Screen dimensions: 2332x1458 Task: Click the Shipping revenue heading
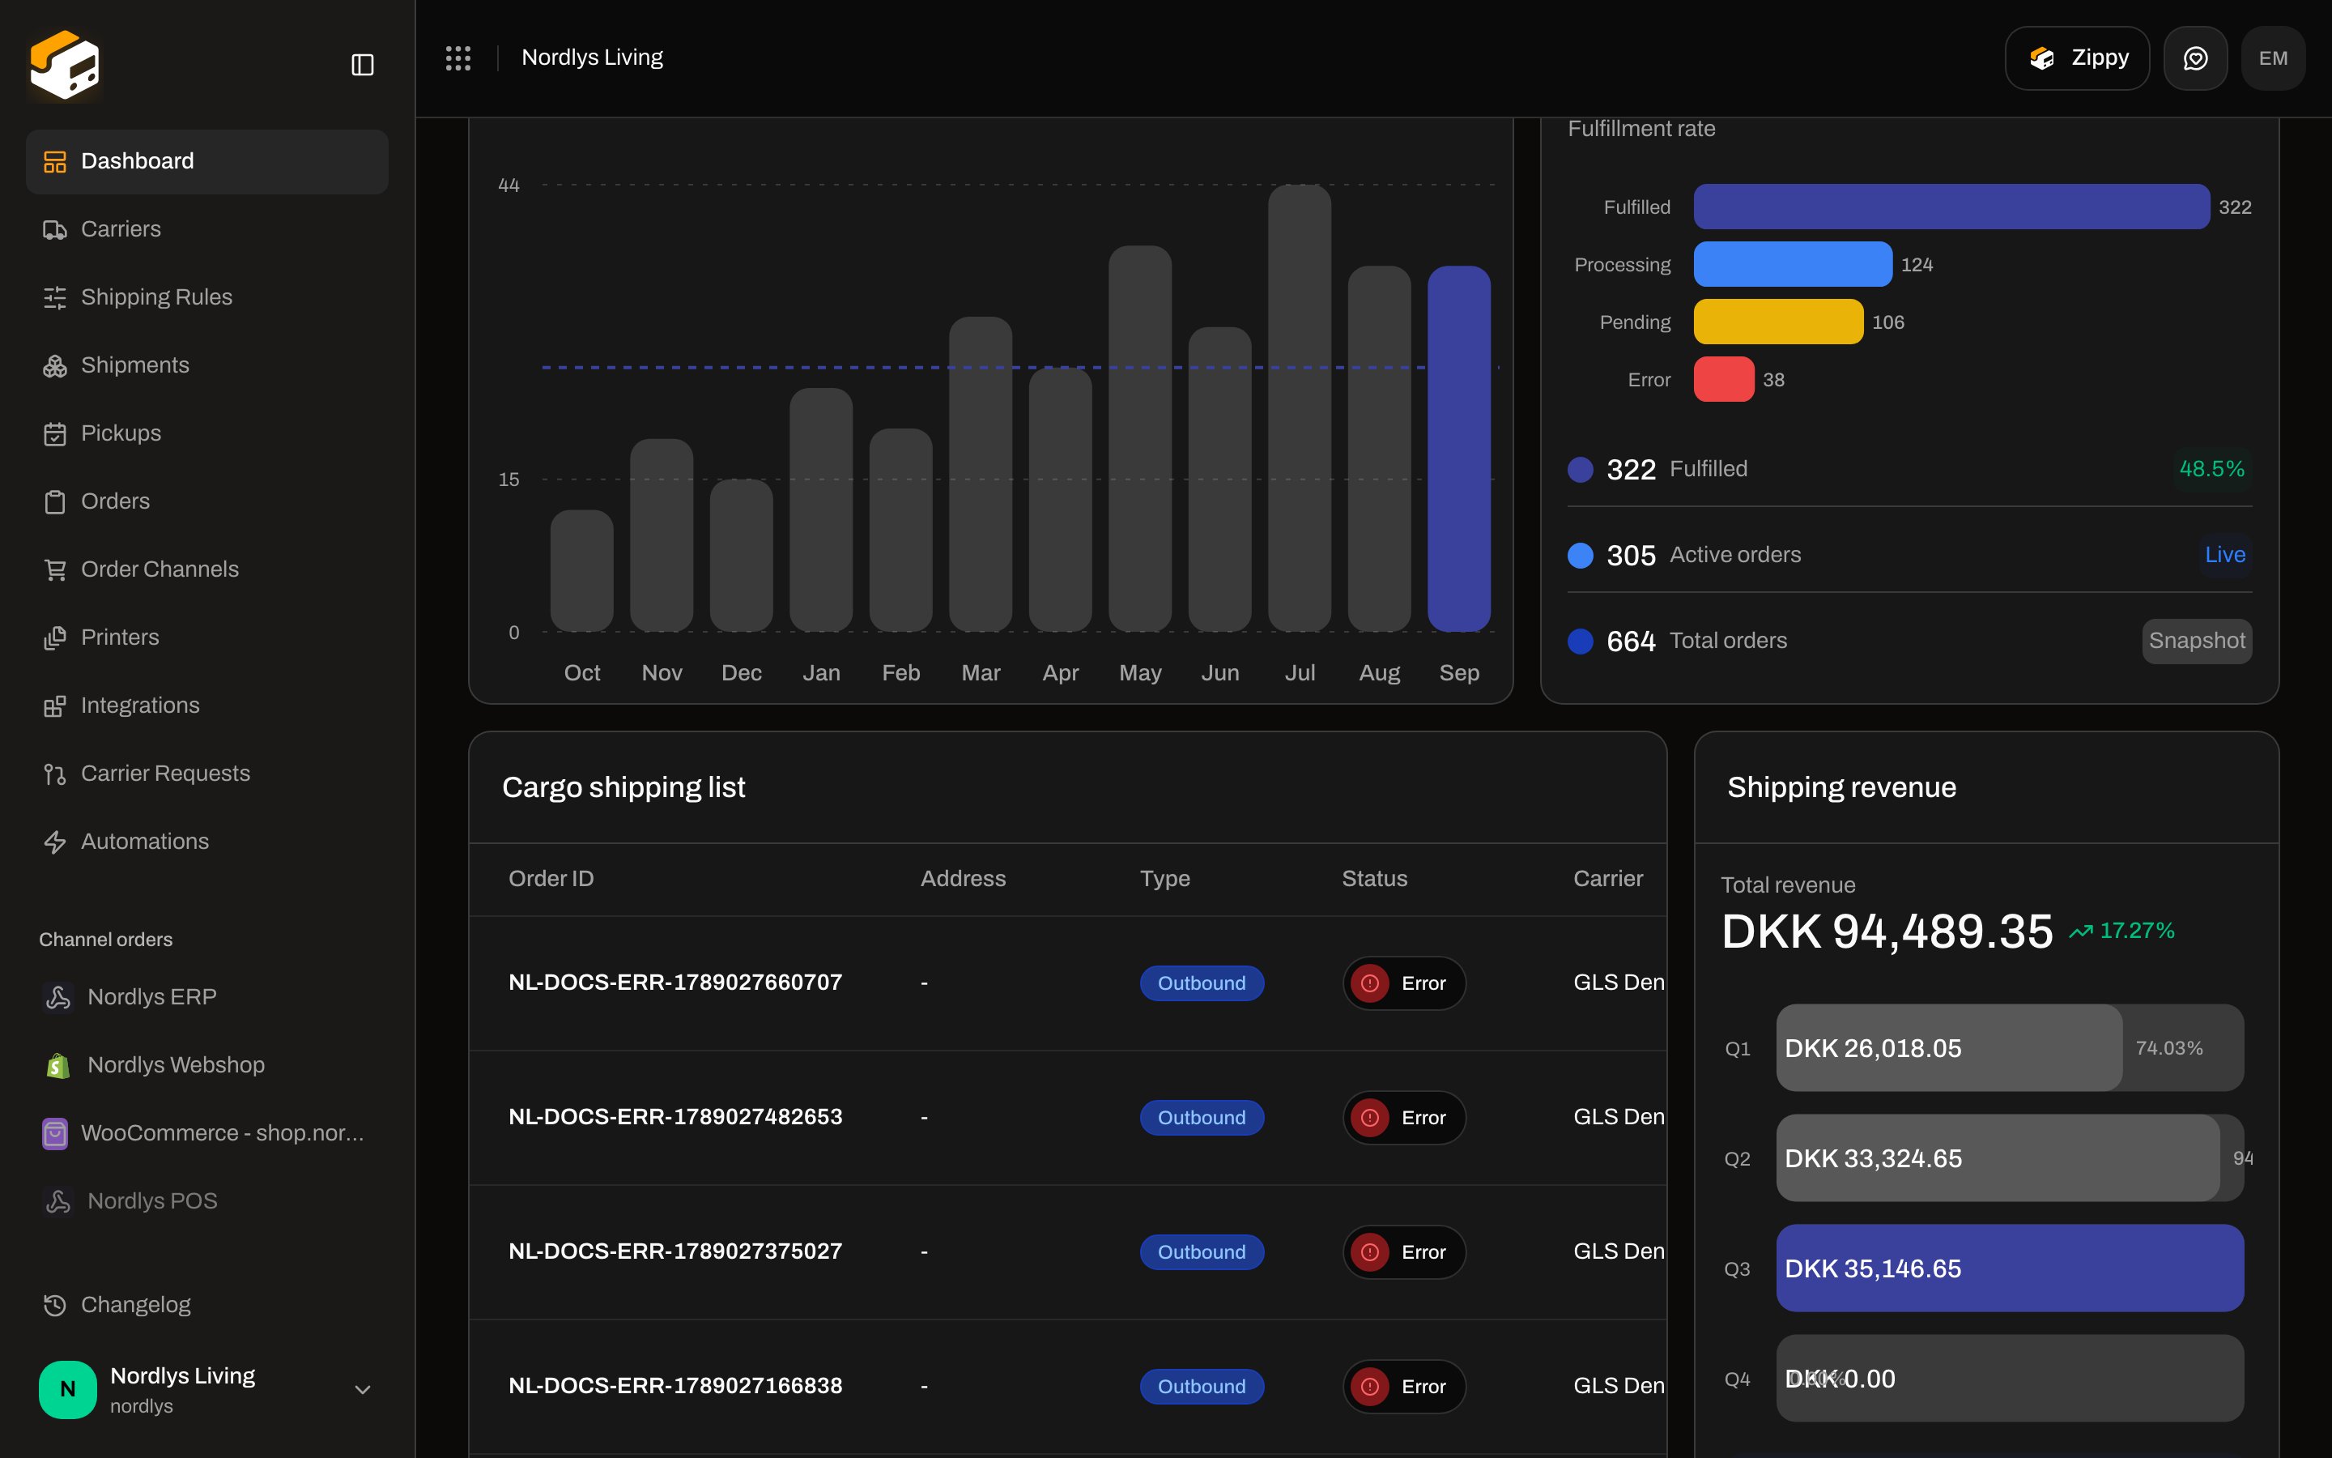(x=1841, y=787)
